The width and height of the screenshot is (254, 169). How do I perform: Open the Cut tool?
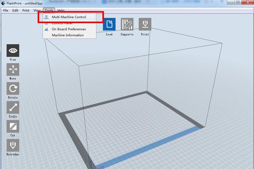pyautogui.click(x=13, y=126)
